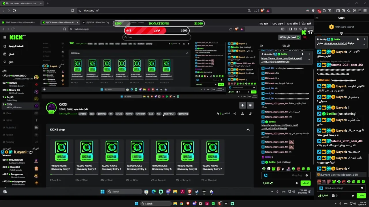Click the heart Following icon in Kick sidebar
The width and height of the screenshot is (369, 207).
(x=5, y=62)
